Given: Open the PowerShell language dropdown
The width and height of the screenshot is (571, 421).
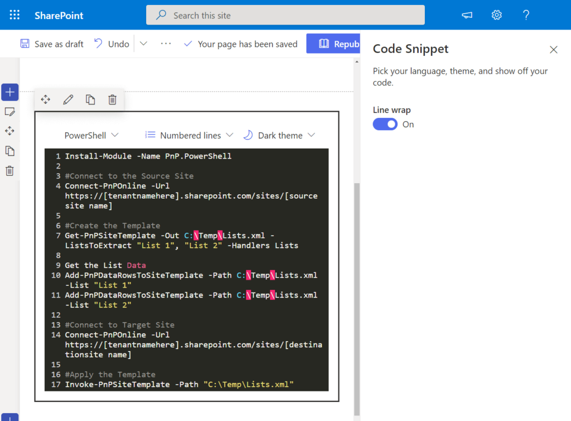Looking at the screenshot, I should (91, 136).
